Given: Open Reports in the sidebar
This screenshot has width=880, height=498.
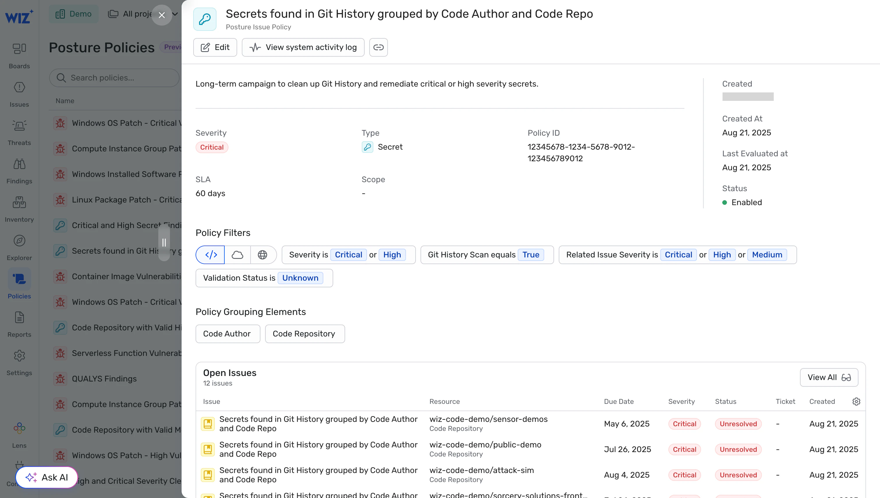Looking at the screenshot, I should (x=19, y=324).
